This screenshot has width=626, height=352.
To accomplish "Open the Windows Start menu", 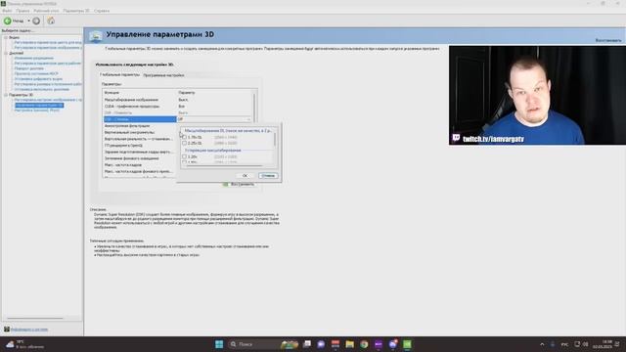I will [219, 344].
